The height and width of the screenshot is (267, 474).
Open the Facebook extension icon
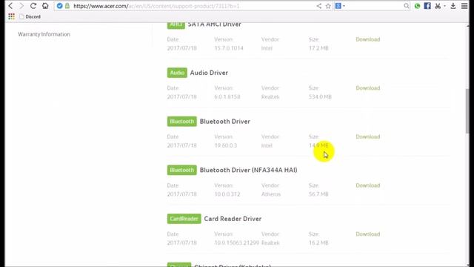click(x=427, y=6)
